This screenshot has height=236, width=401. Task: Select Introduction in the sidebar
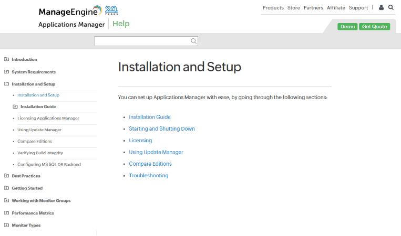pos(24,59)
